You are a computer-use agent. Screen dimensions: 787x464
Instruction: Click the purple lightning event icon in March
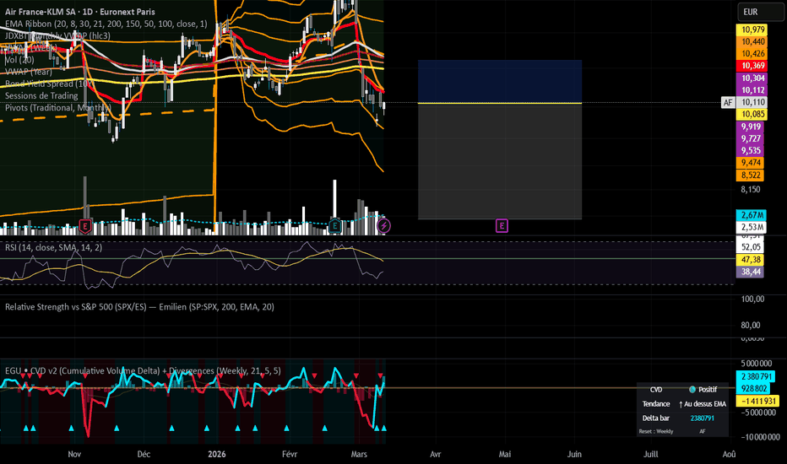pyautogui.click(x=383, y=226)
